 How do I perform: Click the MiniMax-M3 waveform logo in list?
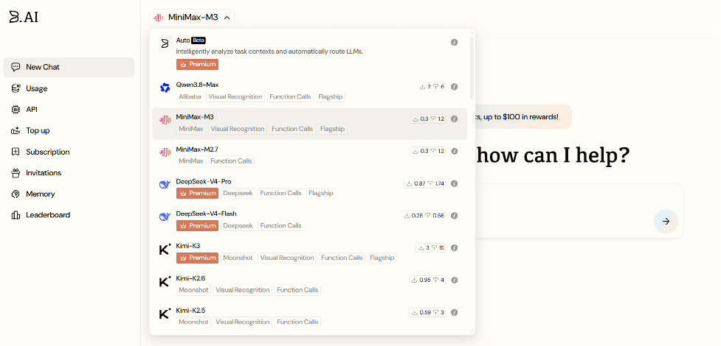pyautogui.click(x=165, y=120)
